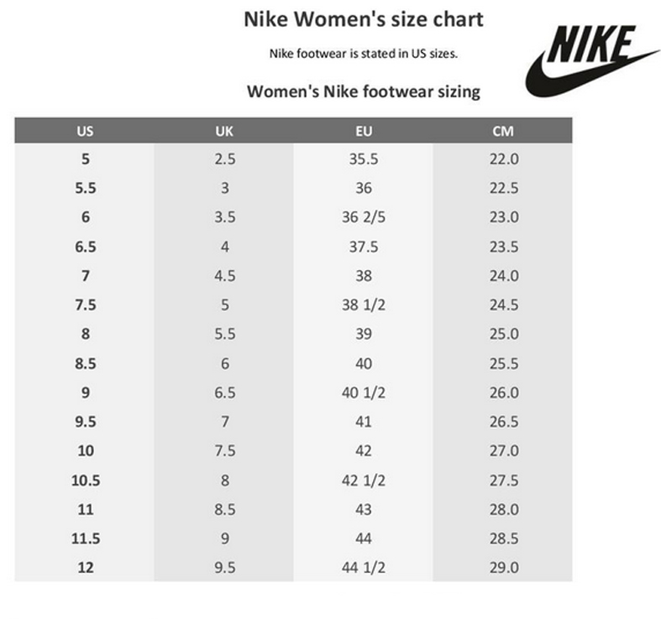Select the UK column header
The height and width of the screenshot is (619, 661).
(x=224, y=131)
